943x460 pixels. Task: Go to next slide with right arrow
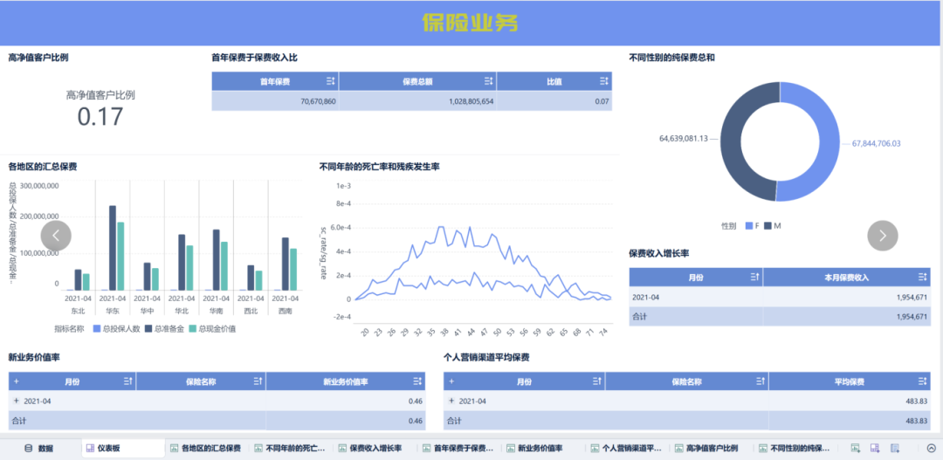pos(882,235)
